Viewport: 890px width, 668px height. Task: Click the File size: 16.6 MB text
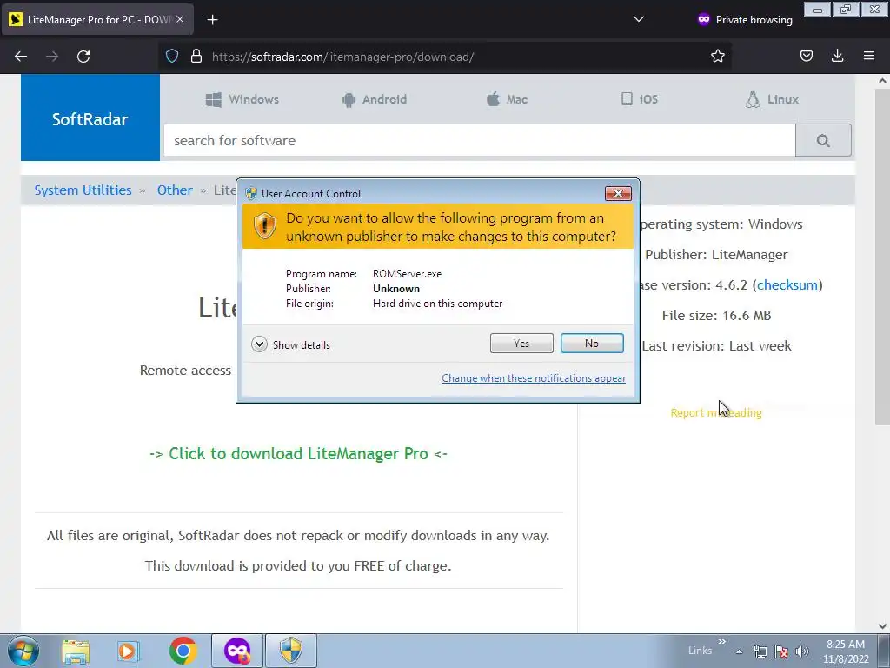716,316
